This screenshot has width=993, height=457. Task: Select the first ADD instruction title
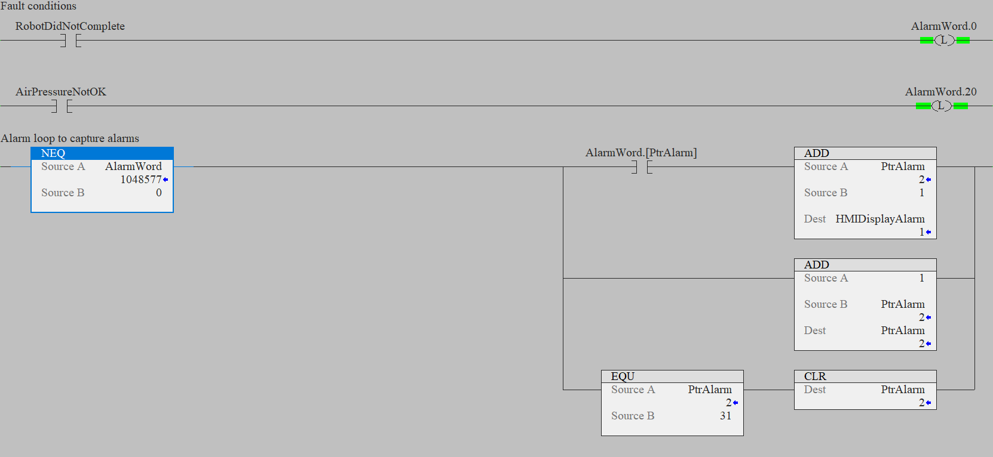point(816,153)
